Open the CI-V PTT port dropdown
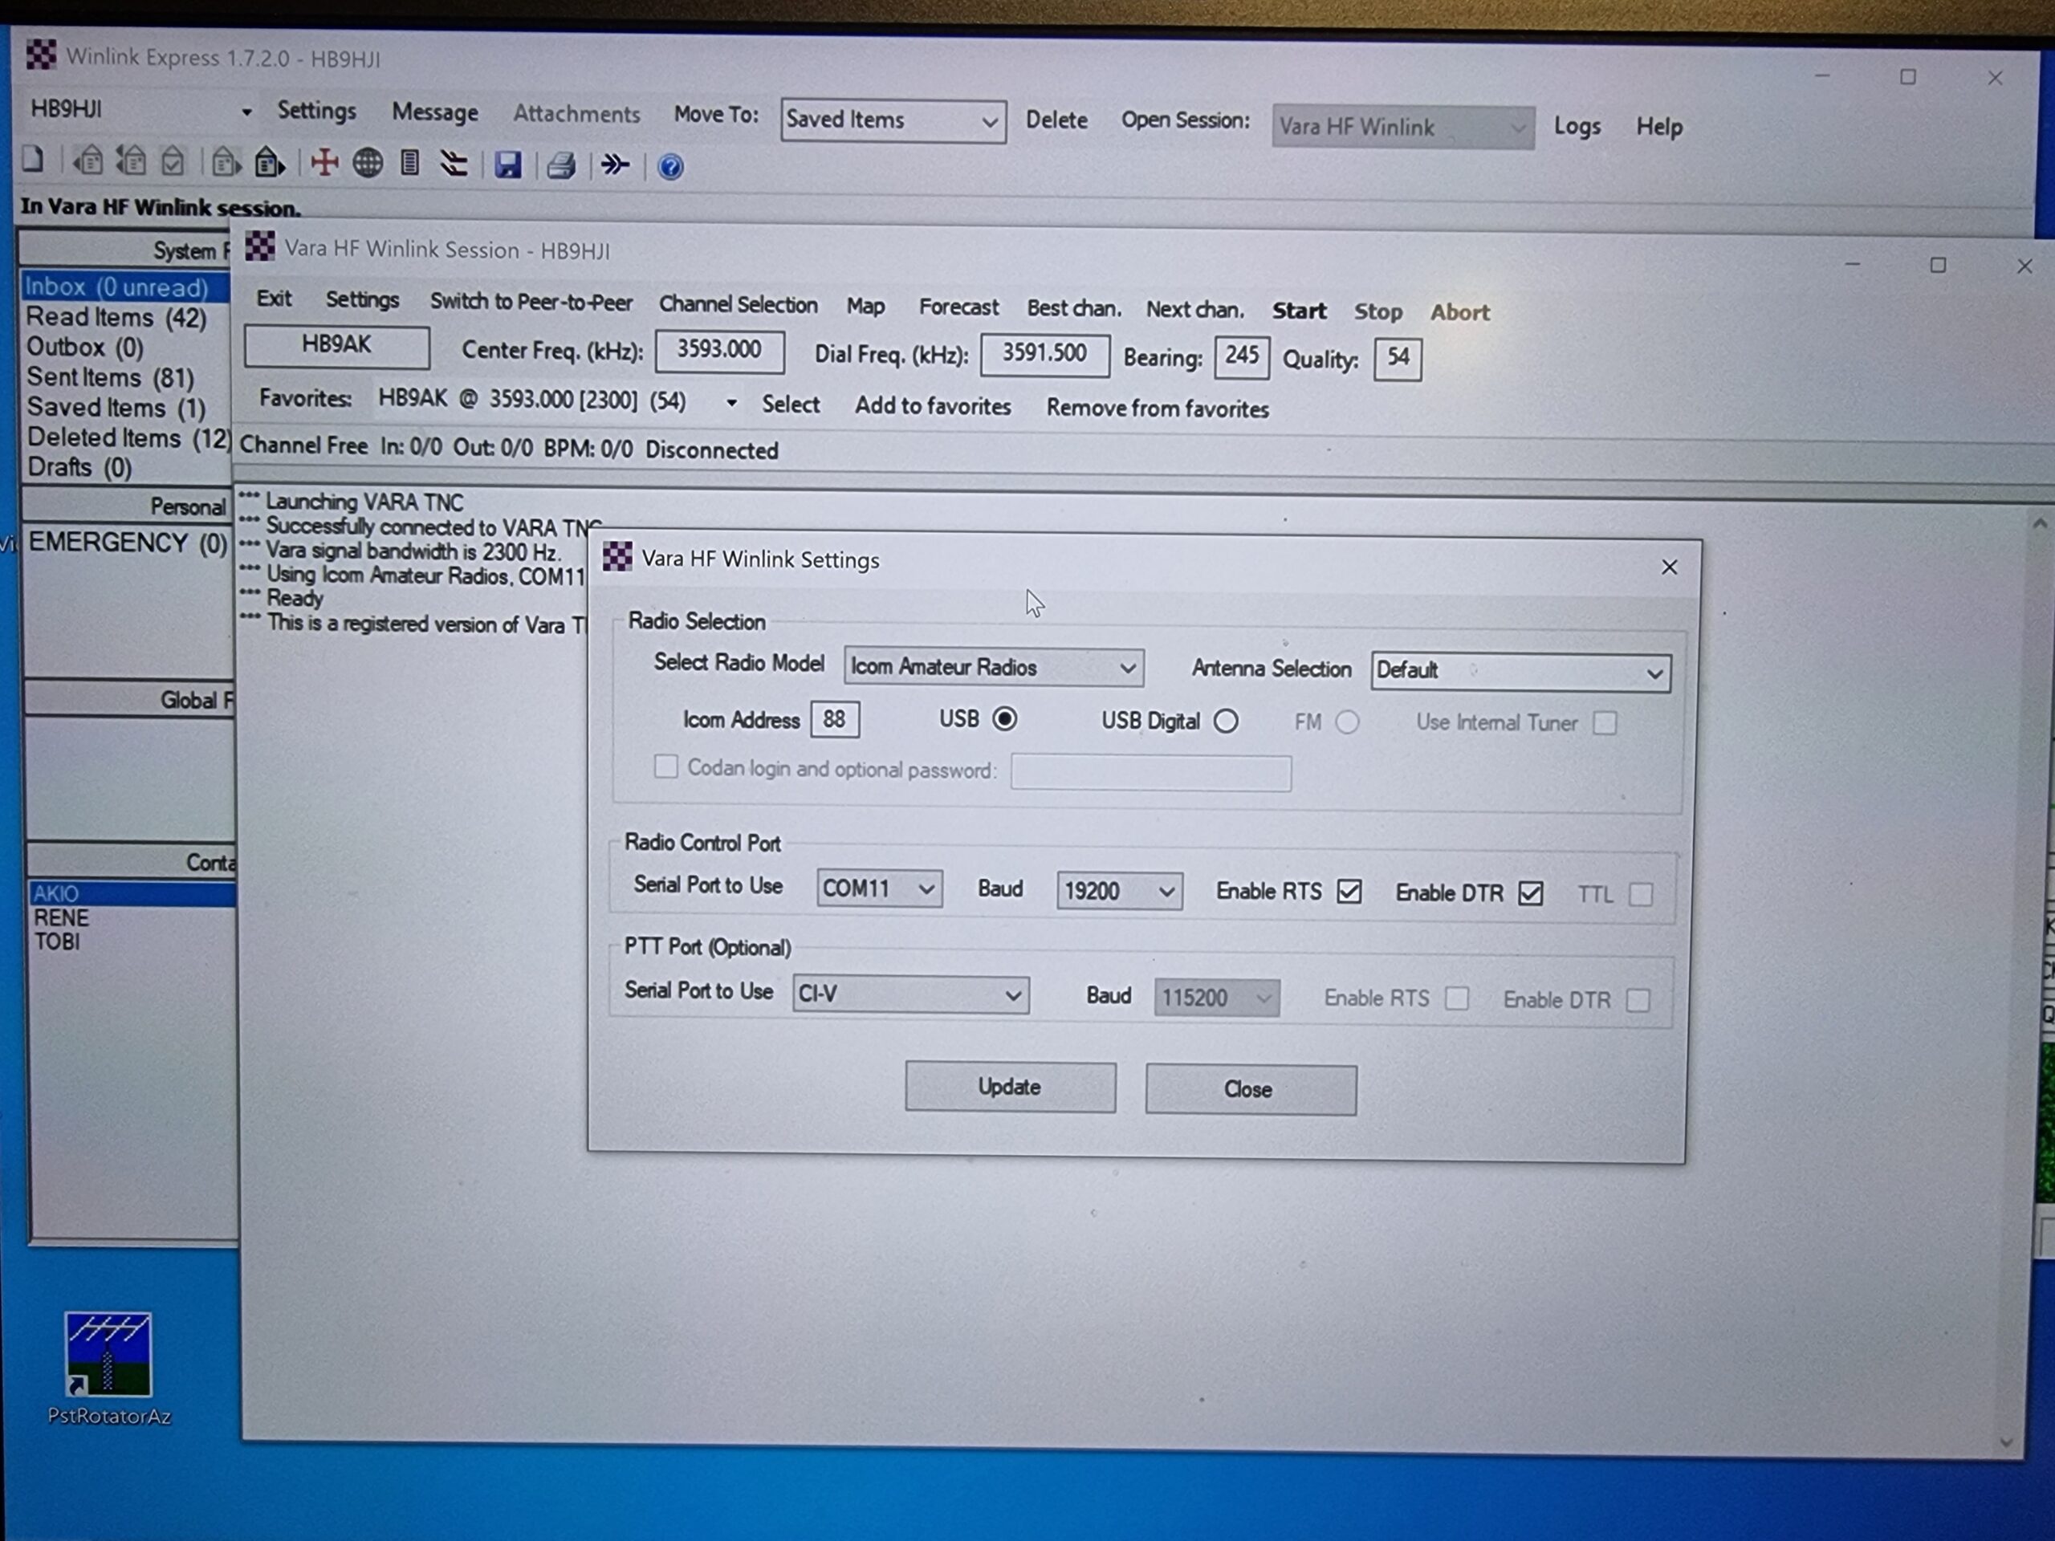 coord(909,994)
